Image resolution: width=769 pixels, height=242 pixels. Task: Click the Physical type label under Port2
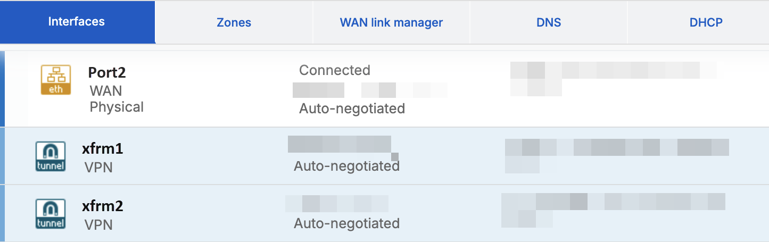(117, 107)
